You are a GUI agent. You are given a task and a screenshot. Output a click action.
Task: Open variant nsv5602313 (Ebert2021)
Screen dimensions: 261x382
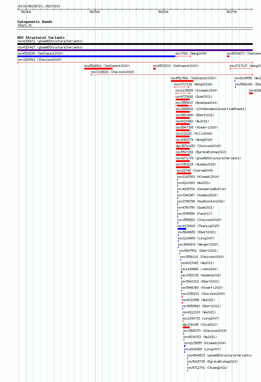(x=200, y=281)
